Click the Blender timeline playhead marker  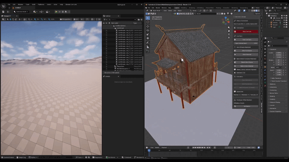[149, 150]
